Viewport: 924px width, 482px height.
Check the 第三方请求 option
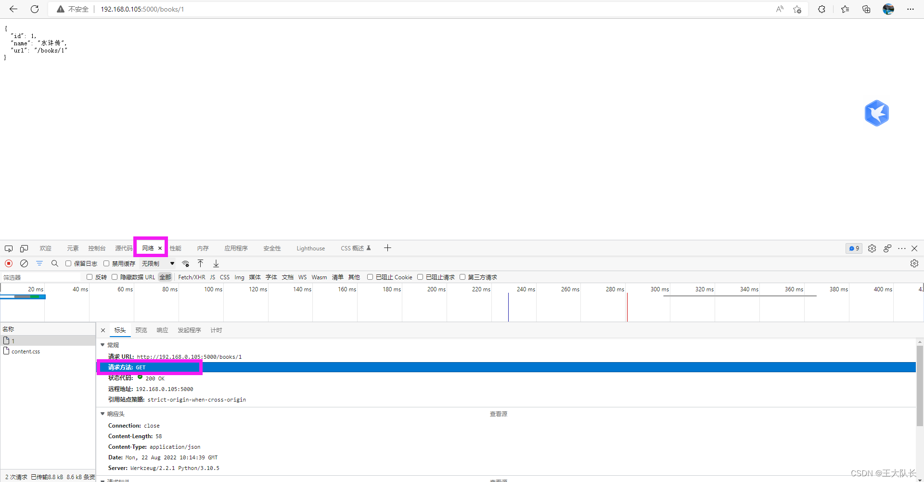tap(462, 277)
